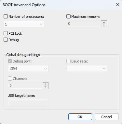
Task: Enable the Baud rate checkbox
Action: 68,61
